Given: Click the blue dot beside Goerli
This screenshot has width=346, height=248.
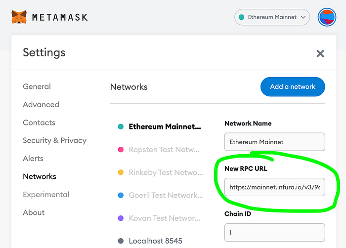Looking at the screenshot, I should pyautogui.click(x=121, y=195).
